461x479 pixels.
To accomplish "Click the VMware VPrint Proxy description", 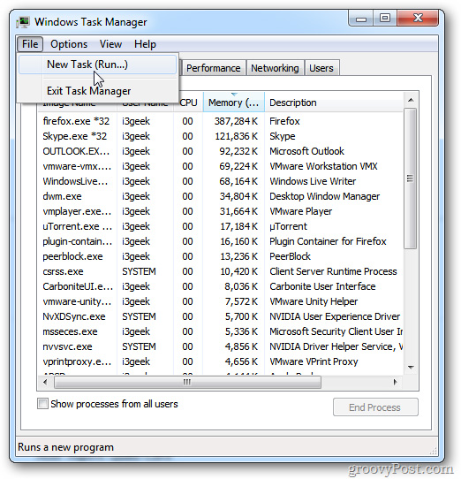I will (314, 361).
